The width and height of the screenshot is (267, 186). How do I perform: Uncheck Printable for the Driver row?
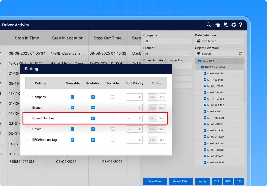[x=93, y=129]
